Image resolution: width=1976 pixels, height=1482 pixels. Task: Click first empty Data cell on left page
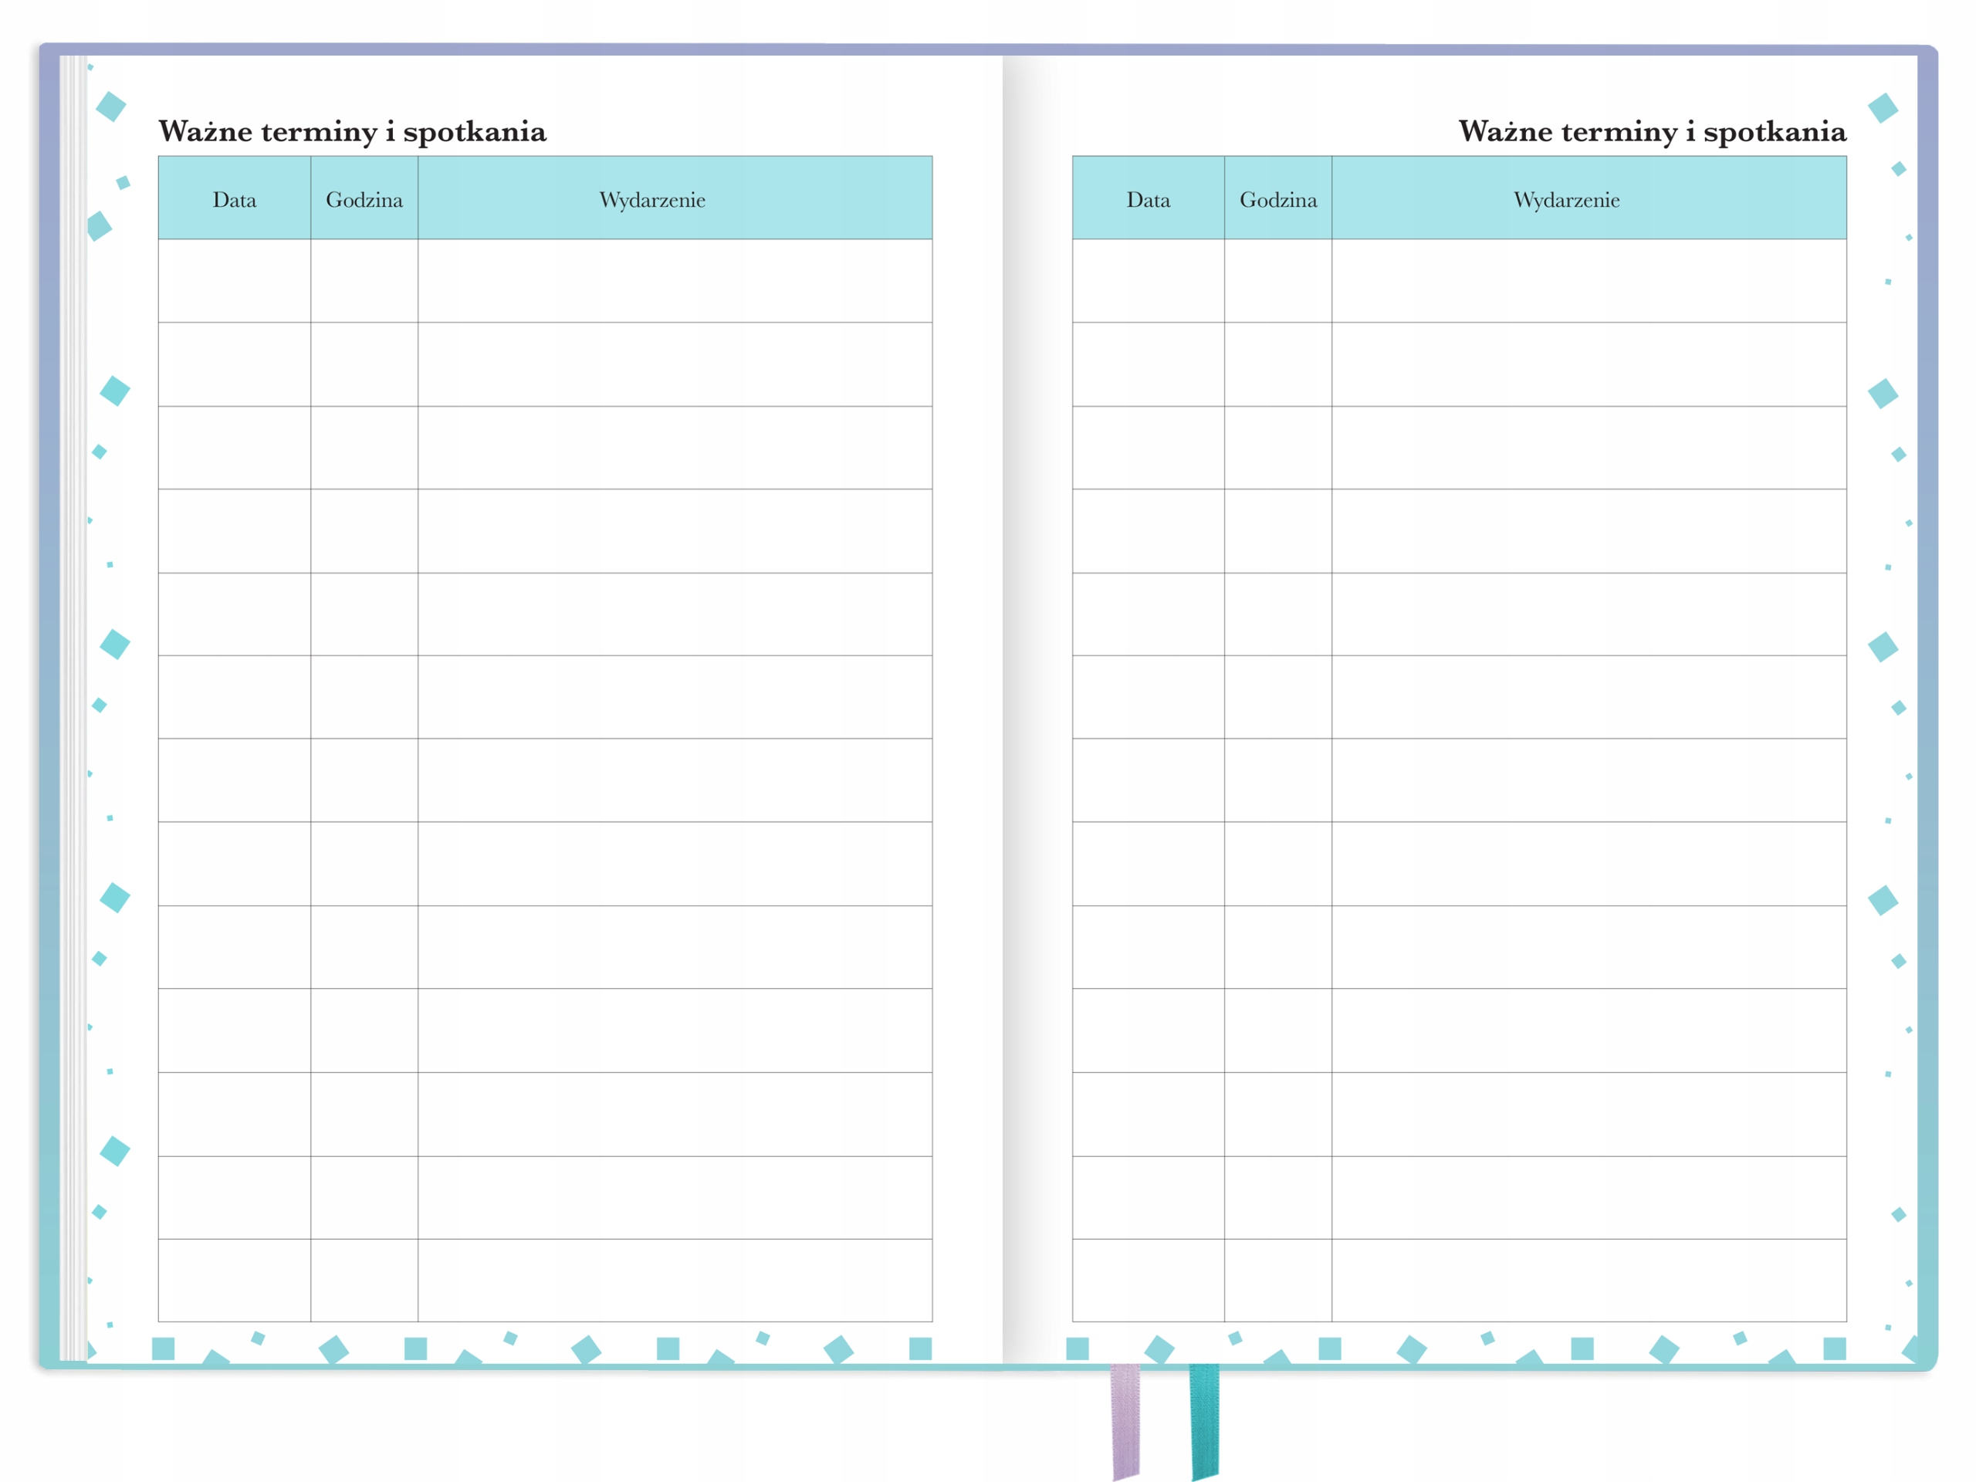pyautogui.click(x=234, y=280)
